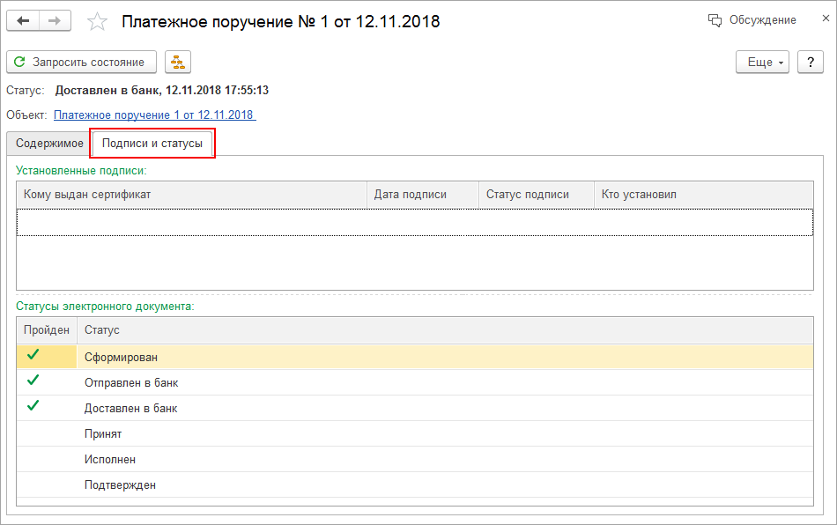This screenshot has height=525, width=837.
Task: Click checkmark in Доставлен в банк row
Action: point(33,406)
